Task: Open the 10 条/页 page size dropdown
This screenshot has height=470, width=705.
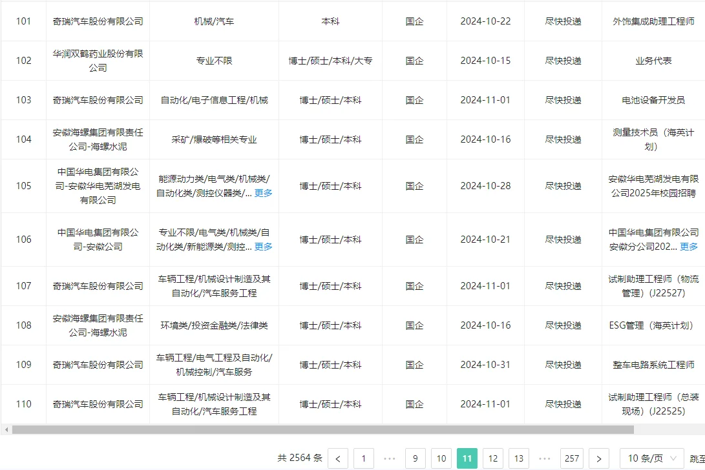Action: click(651, 458)
